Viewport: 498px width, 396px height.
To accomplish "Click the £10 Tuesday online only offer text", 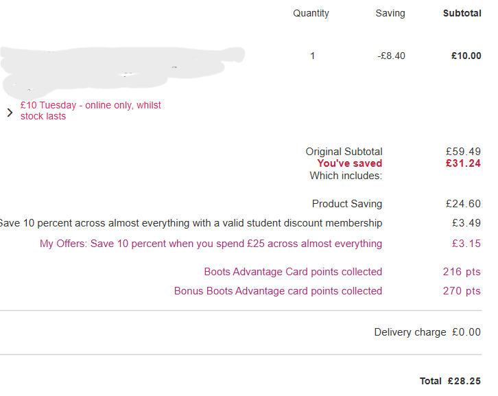I will (91, 110).
